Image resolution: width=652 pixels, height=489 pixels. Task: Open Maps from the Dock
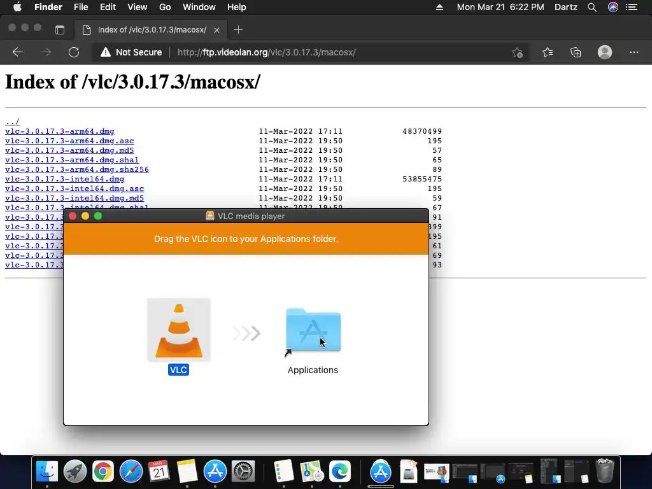(x=312, y=472)
